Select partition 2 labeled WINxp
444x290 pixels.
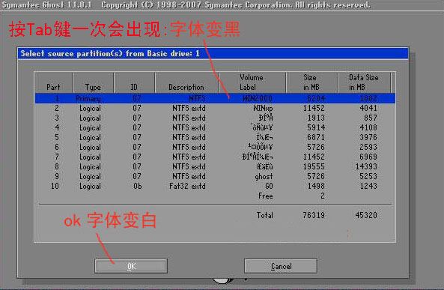[x=215, y=108]
